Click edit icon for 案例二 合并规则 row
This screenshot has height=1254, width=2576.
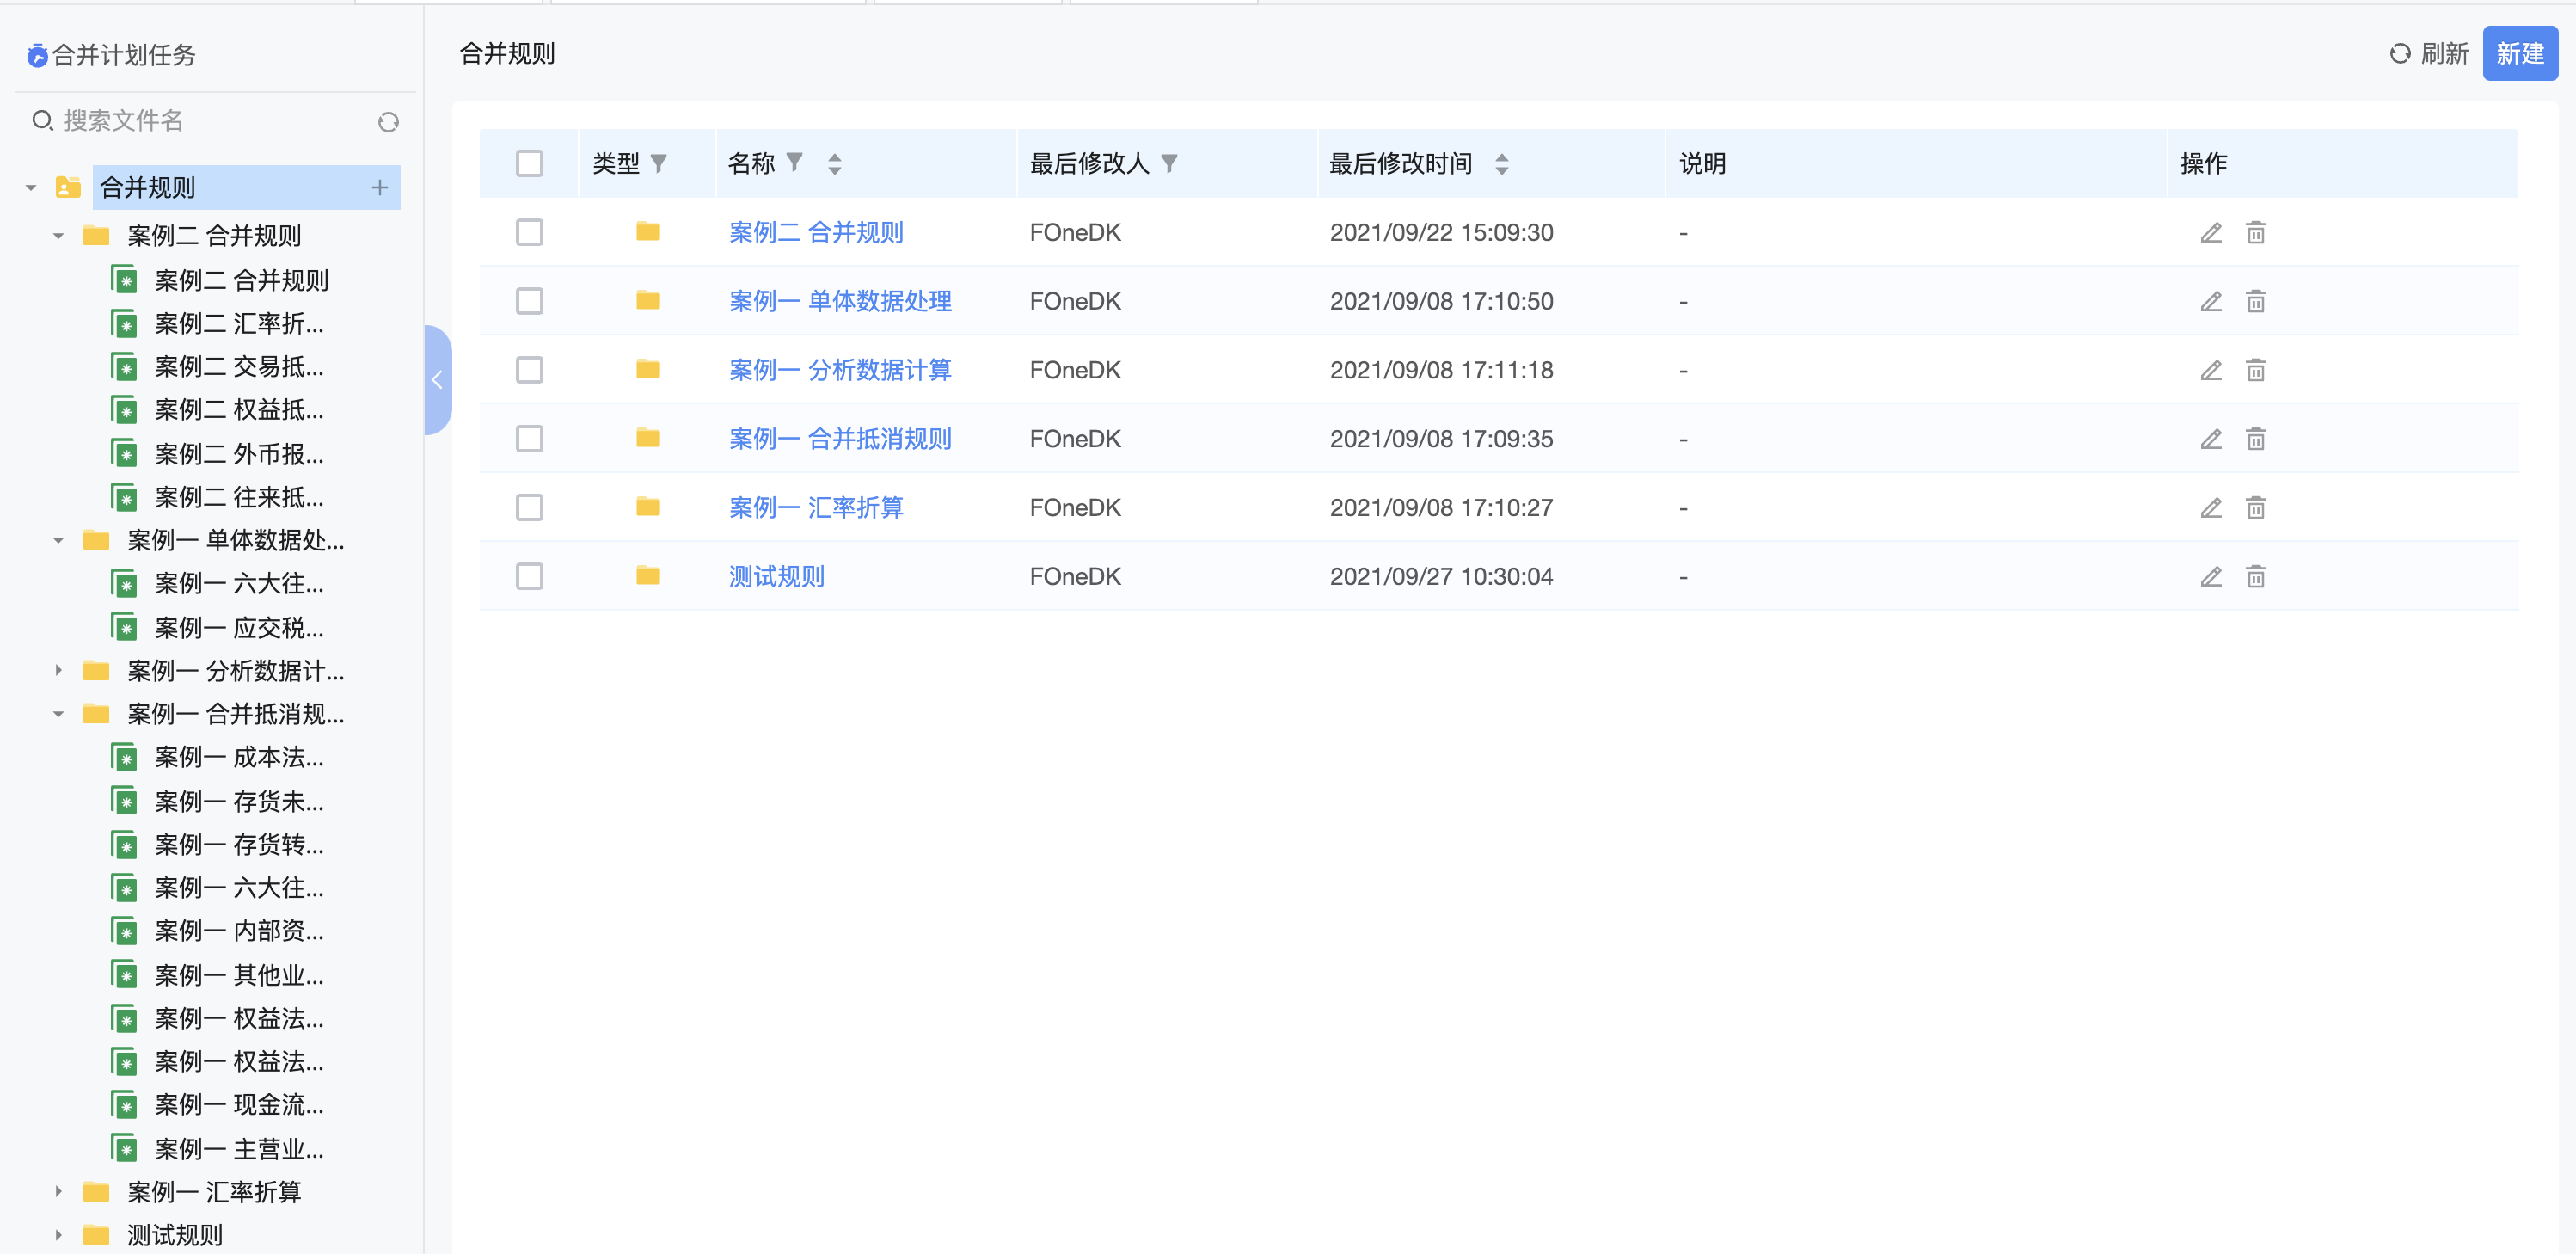coord(2211,233)
